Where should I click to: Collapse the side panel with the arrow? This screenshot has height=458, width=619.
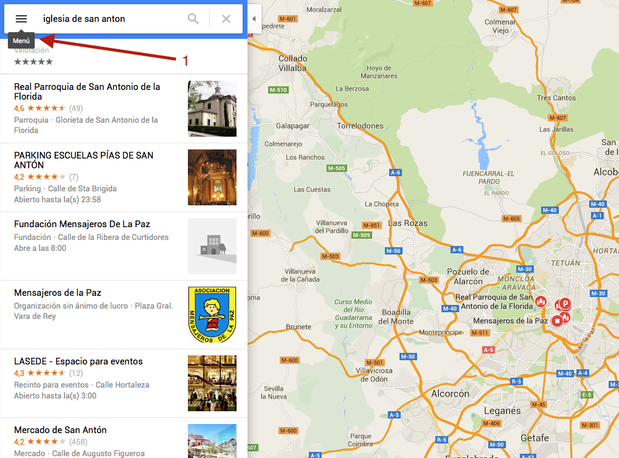[254, 19]
